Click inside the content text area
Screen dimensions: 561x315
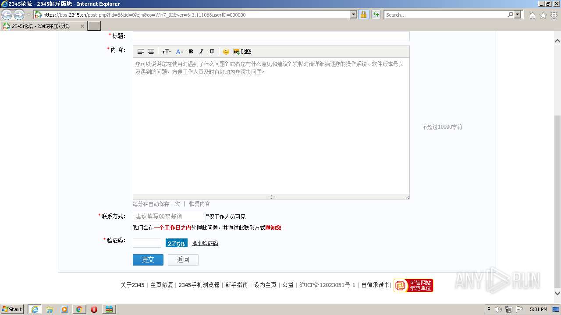click(271, 126)
